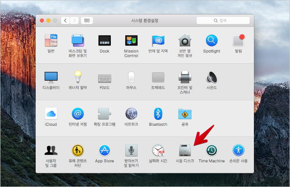Open 사운드 preferences

[211, 77]
